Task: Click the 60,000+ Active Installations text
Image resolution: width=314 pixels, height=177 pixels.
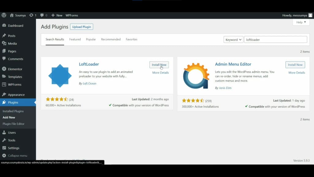Action: [63, 105]
